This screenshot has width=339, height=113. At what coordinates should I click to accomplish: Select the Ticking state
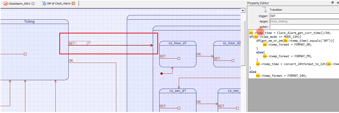29,21
